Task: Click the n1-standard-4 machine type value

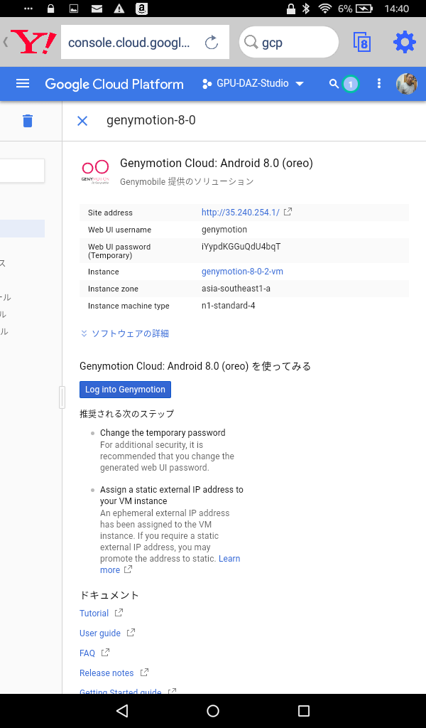Action: coord(229,306)
